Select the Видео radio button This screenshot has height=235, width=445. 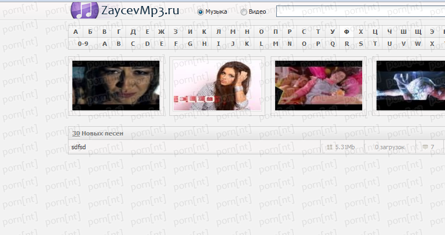coord(243,12)
